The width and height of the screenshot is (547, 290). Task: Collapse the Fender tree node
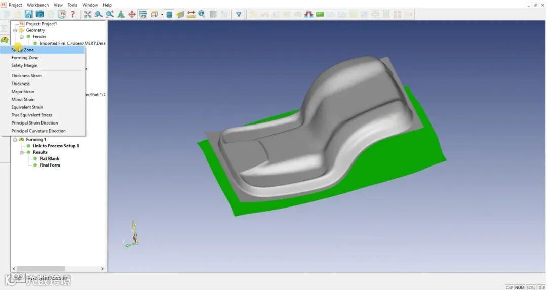tap(22, 36)
